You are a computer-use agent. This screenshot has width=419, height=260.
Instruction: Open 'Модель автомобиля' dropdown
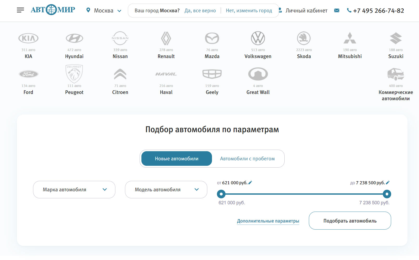(x=166, y=189)
